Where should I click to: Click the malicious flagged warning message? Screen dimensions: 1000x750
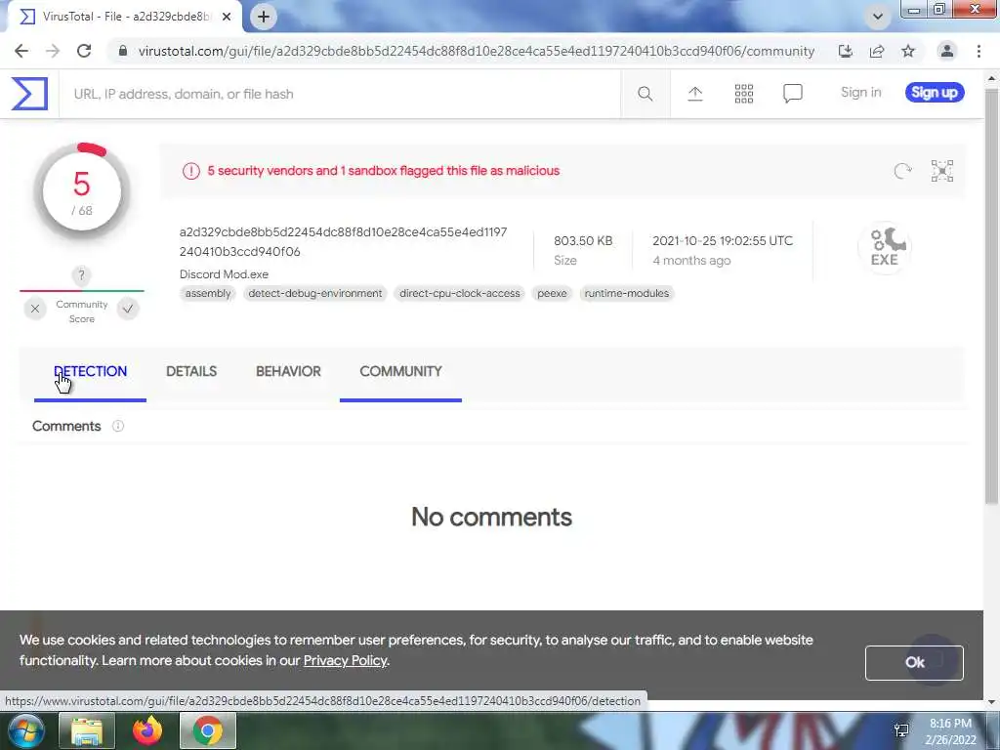pos(383,171)
